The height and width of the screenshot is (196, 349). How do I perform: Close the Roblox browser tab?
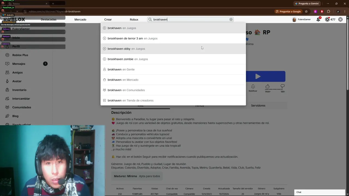46,4
